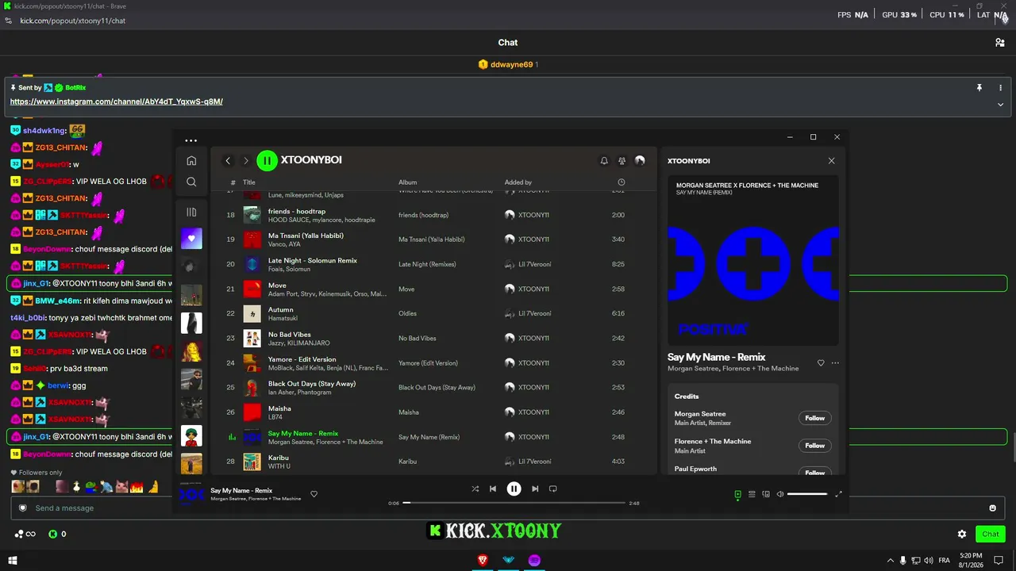Open Windows Start menu
Viewport: 1016px width, 571px height.
click(x=13, y=560)
